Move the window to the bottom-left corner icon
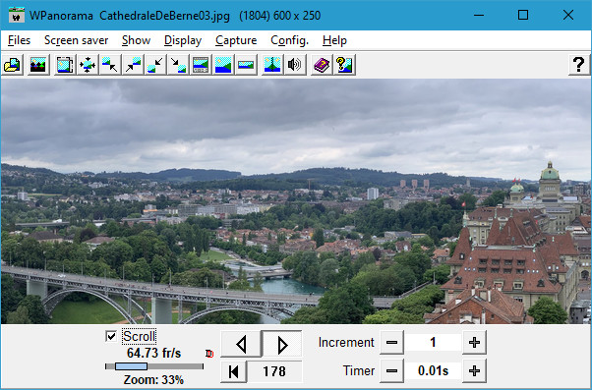 155,65
